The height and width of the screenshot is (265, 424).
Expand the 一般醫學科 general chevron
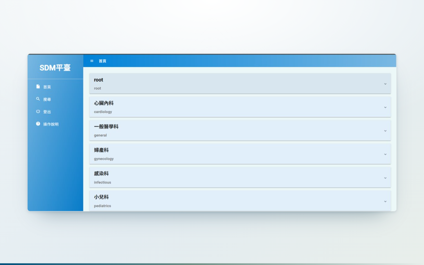pos(385,131)
